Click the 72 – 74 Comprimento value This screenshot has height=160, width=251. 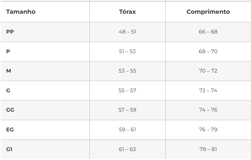point(208,90)
